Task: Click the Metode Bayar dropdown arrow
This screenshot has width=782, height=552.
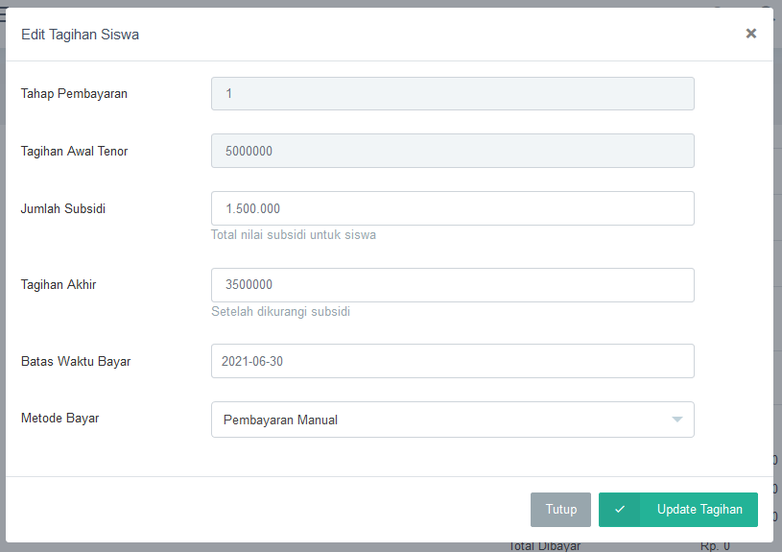Action: point(676,420)
